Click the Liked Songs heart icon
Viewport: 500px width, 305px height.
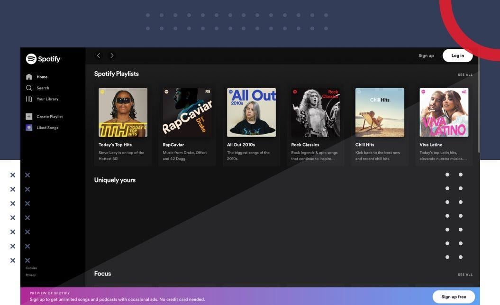(x=29, y=128)
